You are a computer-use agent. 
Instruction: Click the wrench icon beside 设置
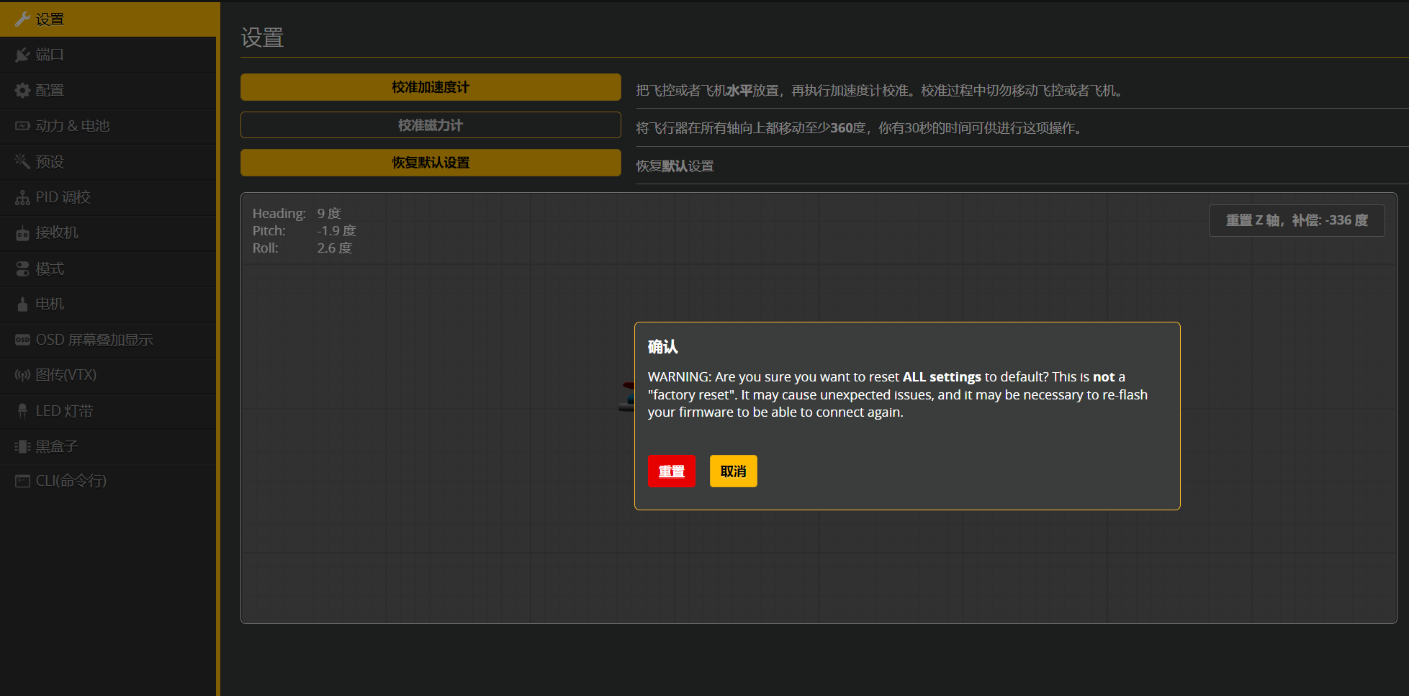[x=22, y=19]
